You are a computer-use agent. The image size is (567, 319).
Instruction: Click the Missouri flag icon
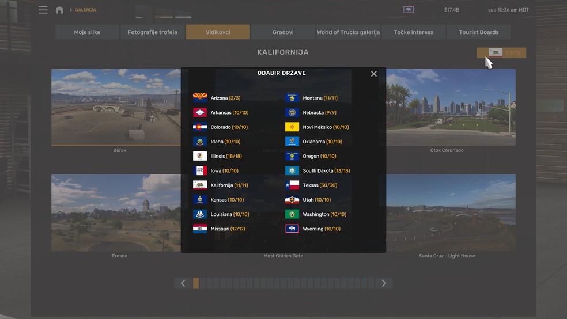coord(200,229)
